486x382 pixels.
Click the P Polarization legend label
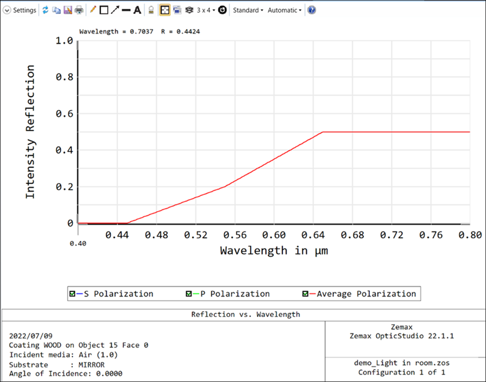235,294
